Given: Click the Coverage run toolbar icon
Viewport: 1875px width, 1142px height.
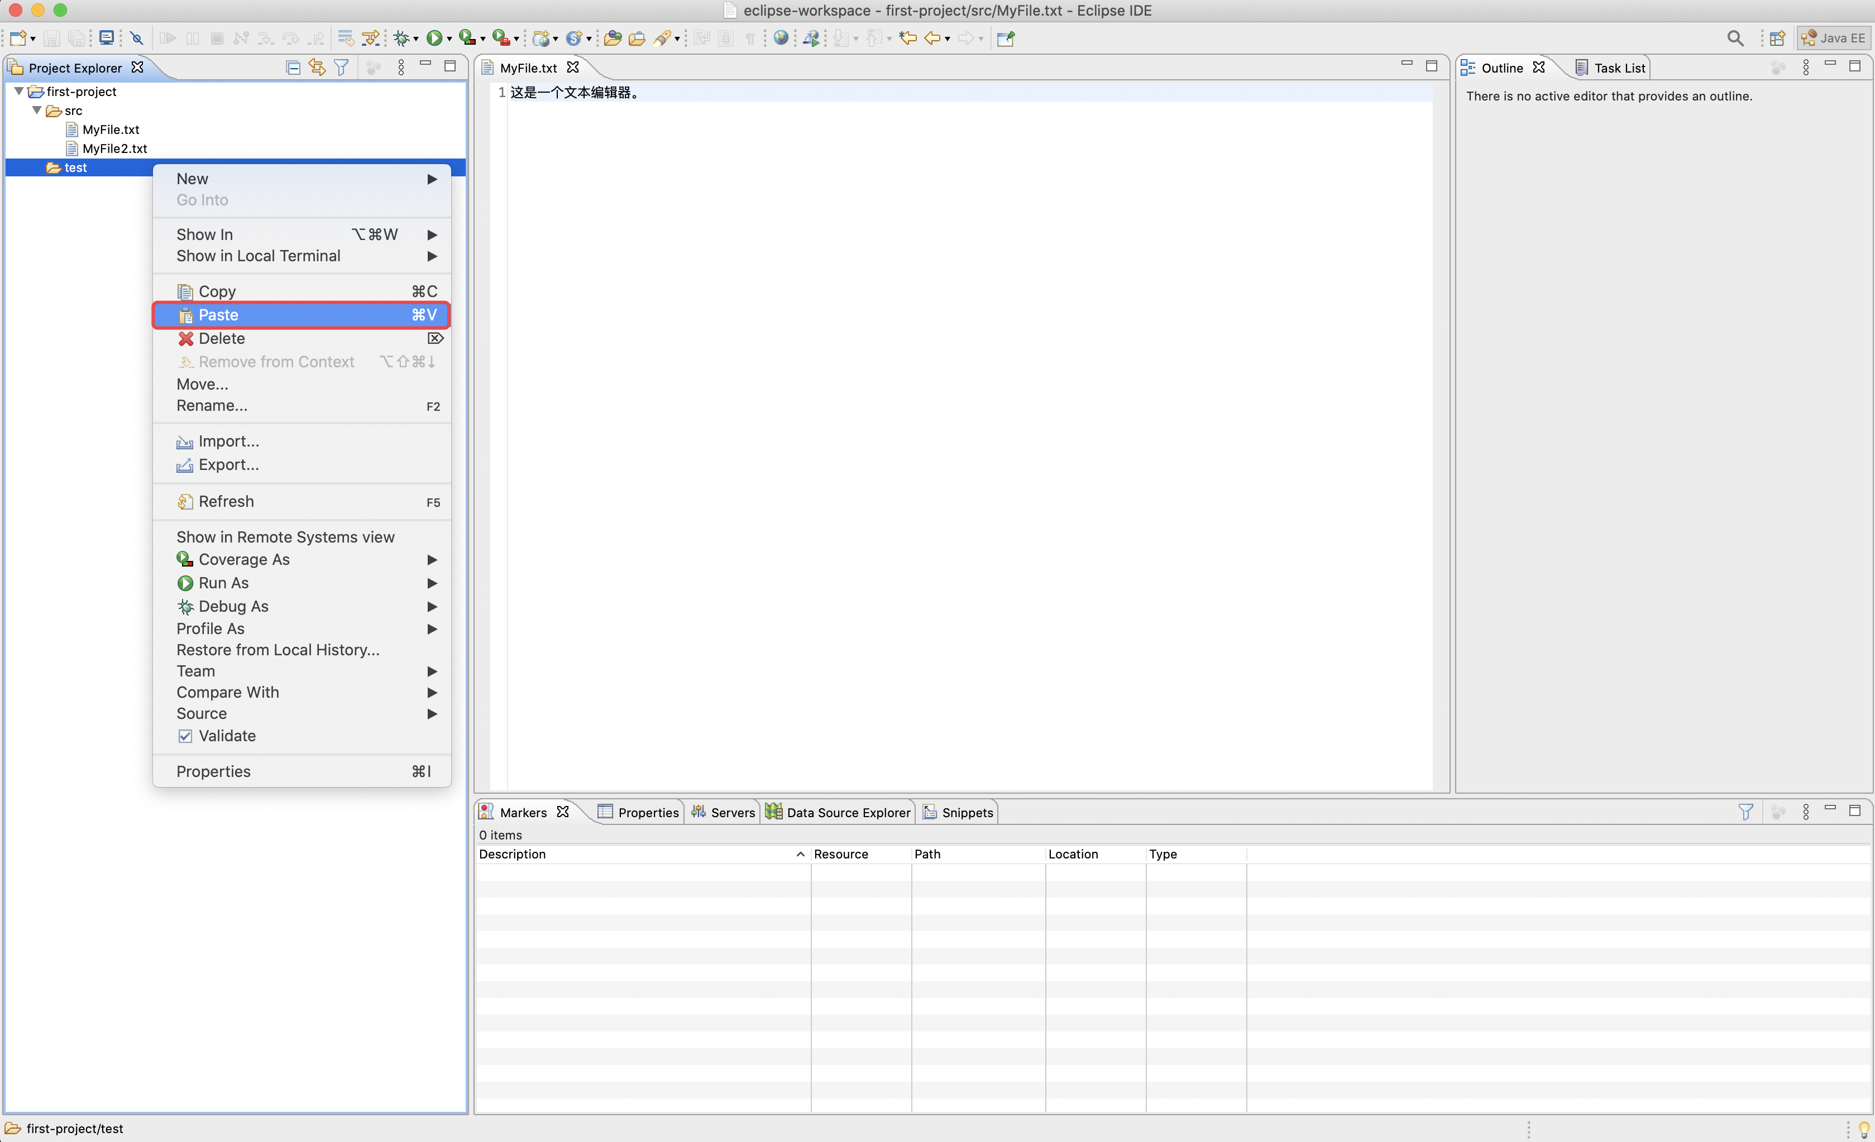Looking at the screenshot, I should click(467, 37).
